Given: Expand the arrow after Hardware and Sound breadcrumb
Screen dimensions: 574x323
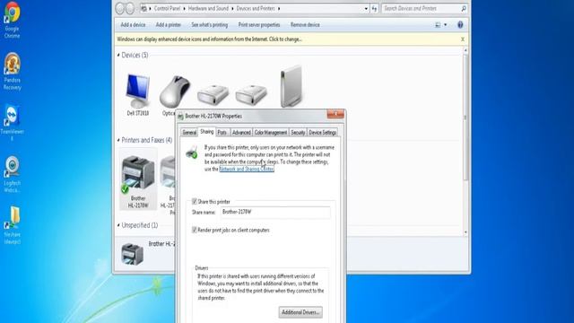Looking at the screenshot, I should (x=232, y=8).
